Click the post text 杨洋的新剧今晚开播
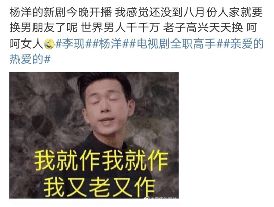 point(61,13)
